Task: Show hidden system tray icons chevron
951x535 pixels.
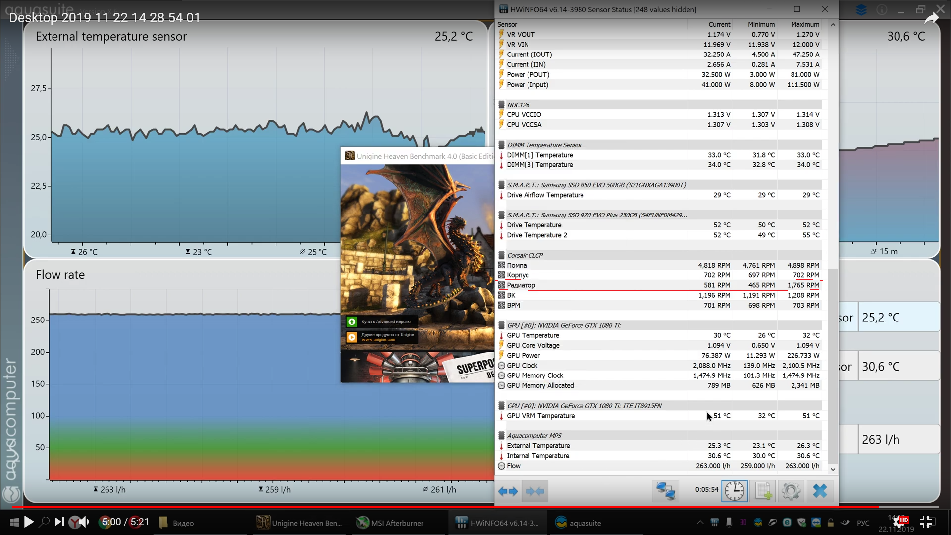Action: coord(700,522)
